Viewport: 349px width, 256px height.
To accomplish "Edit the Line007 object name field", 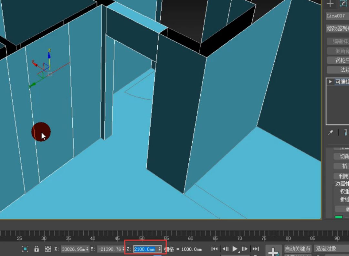I will (337, 16).
